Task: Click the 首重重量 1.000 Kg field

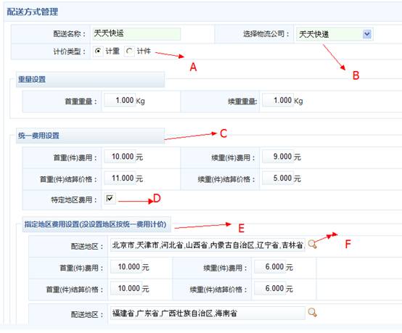Action: click(x=120, y=100)
